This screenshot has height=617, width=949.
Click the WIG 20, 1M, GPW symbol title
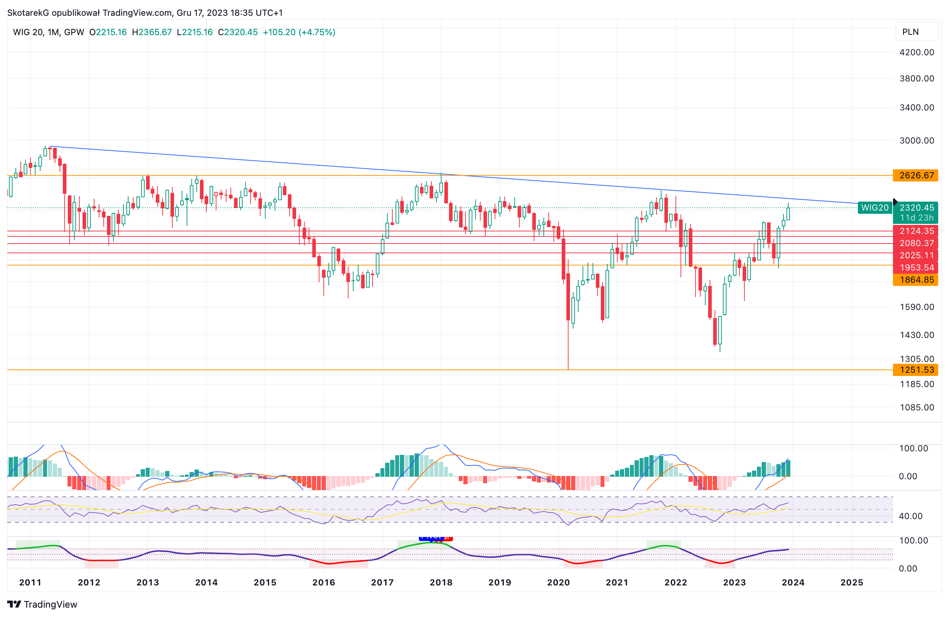coord(49,32)
